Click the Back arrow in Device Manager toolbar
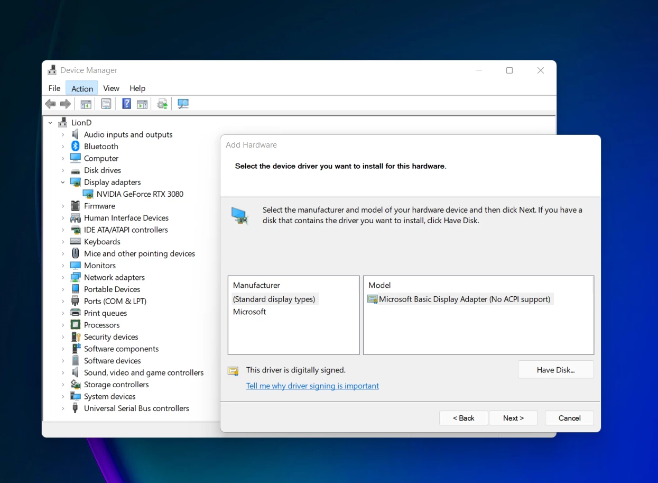This screenshot has width=658, height=483. (51, 104)
